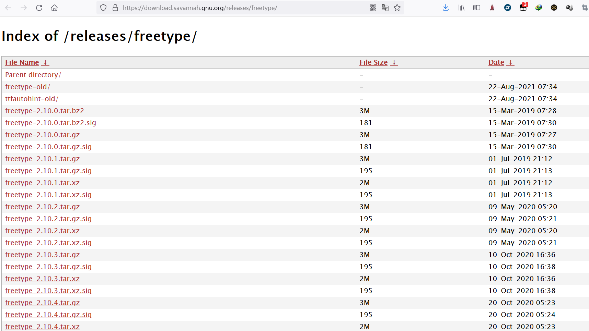
Task: Select the date 01-Jul-2019 21:13 for freetype-2.10.1.tar.gz.sig
Action: pyautogui.click(x=520, y=171)
